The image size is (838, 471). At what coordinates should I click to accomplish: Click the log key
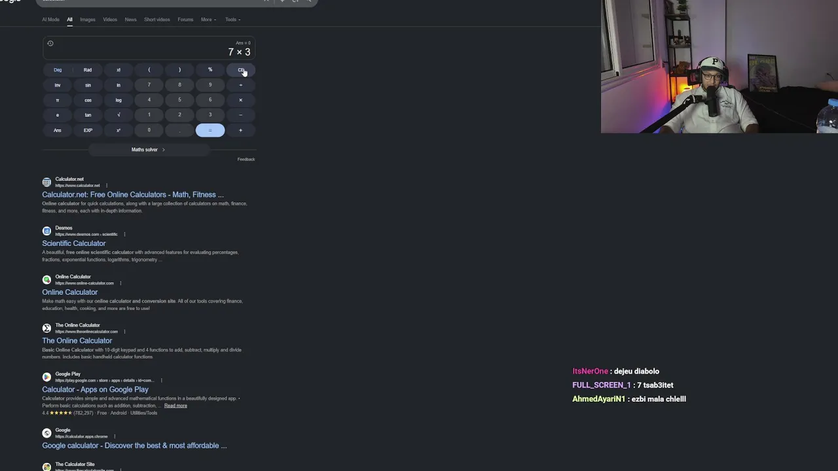tap(118, 100)
